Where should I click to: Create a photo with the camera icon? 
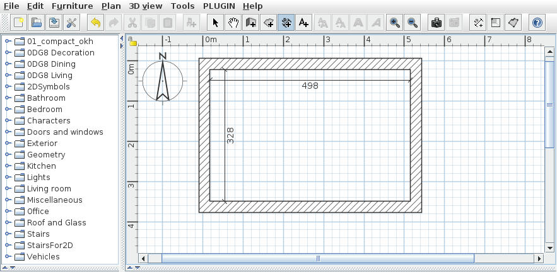coord(437,23)
